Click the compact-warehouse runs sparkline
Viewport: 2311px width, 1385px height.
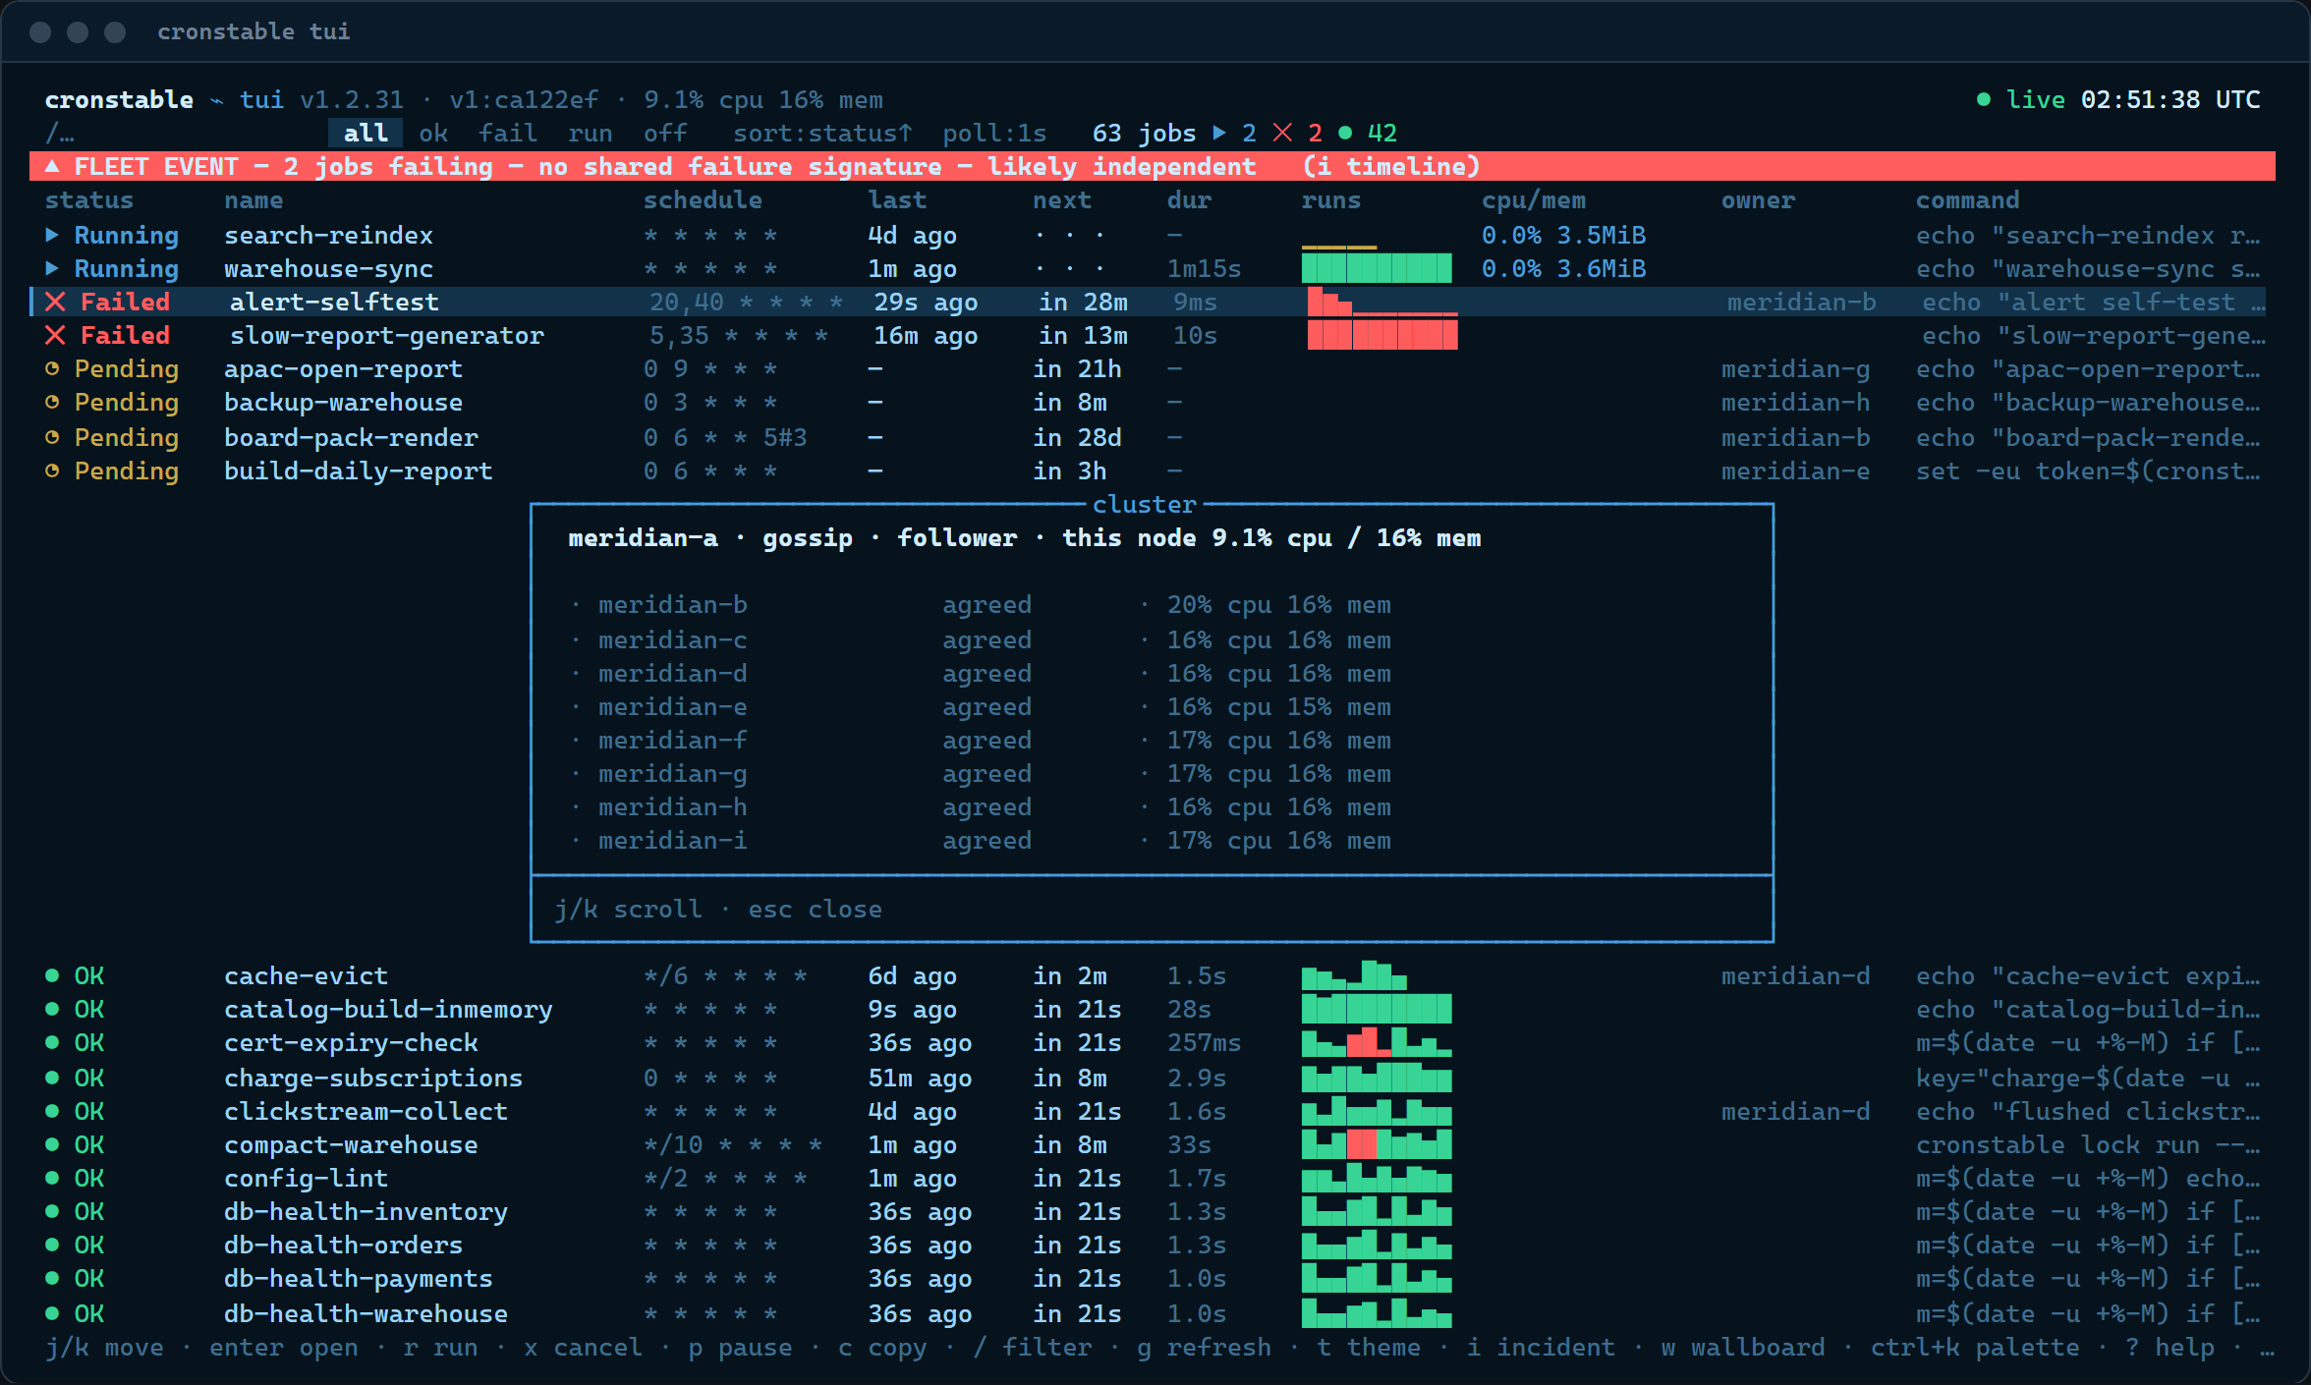[1377, 1144]
